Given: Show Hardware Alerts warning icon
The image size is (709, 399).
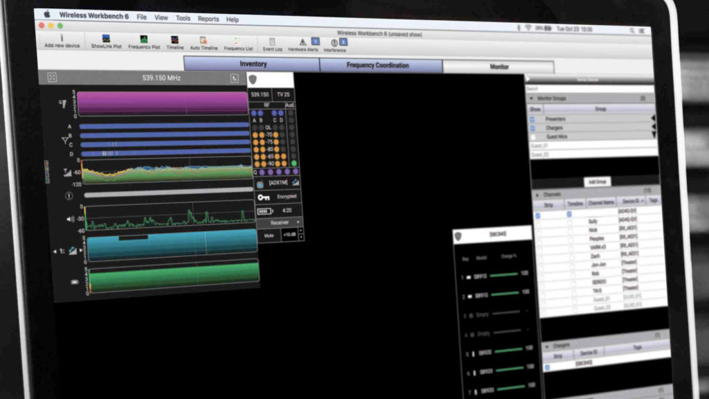Looking at the screenshot, I should click(302, 44).
